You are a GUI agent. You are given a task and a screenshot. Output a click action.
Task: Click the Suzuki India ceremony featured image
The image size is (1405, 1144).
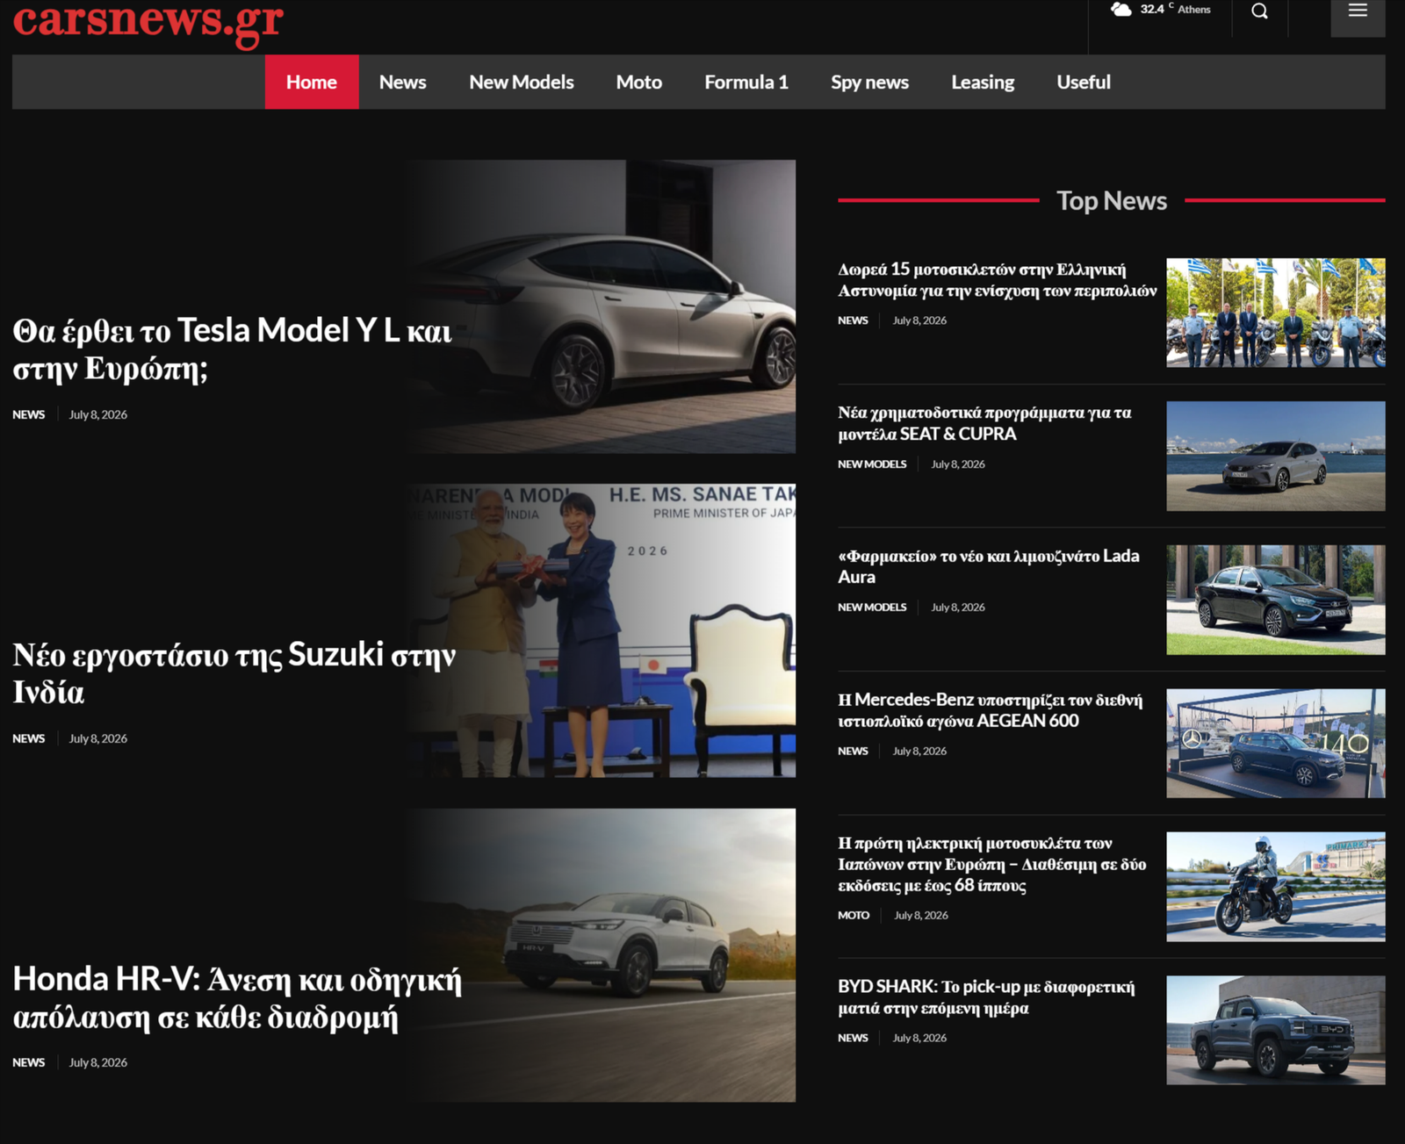click(x=601, y=630)
